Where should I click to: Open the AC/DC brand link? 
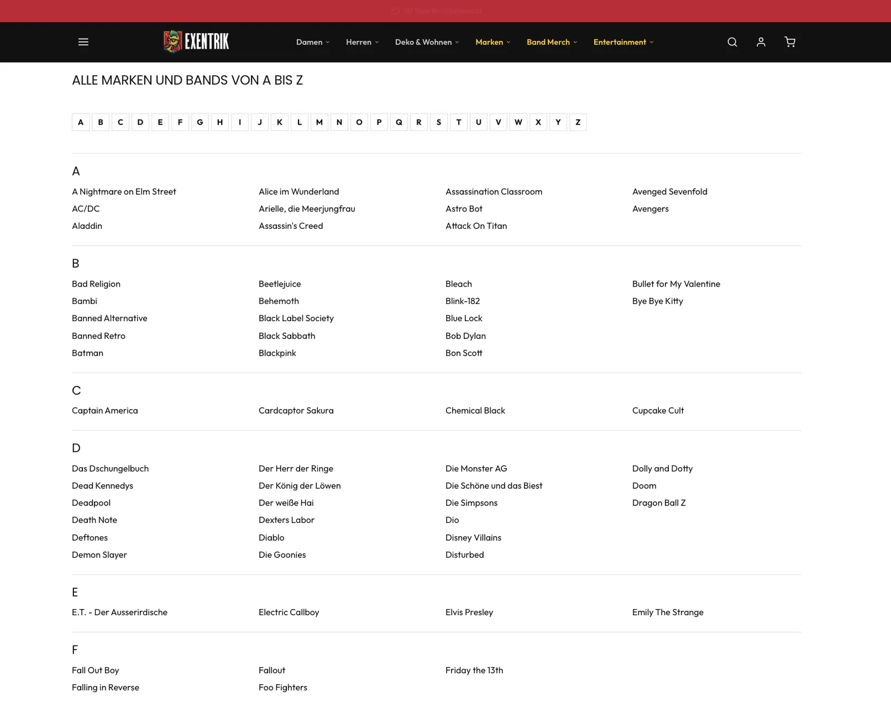click(x=86, y=209)
